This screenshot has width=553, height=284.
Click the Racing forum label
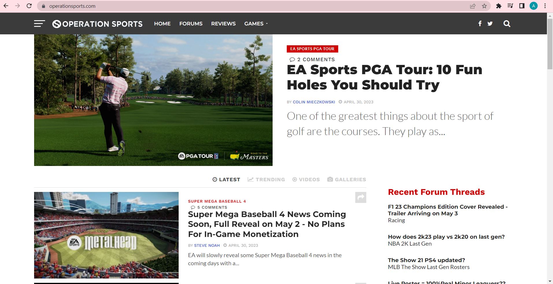tap(396, 220)
